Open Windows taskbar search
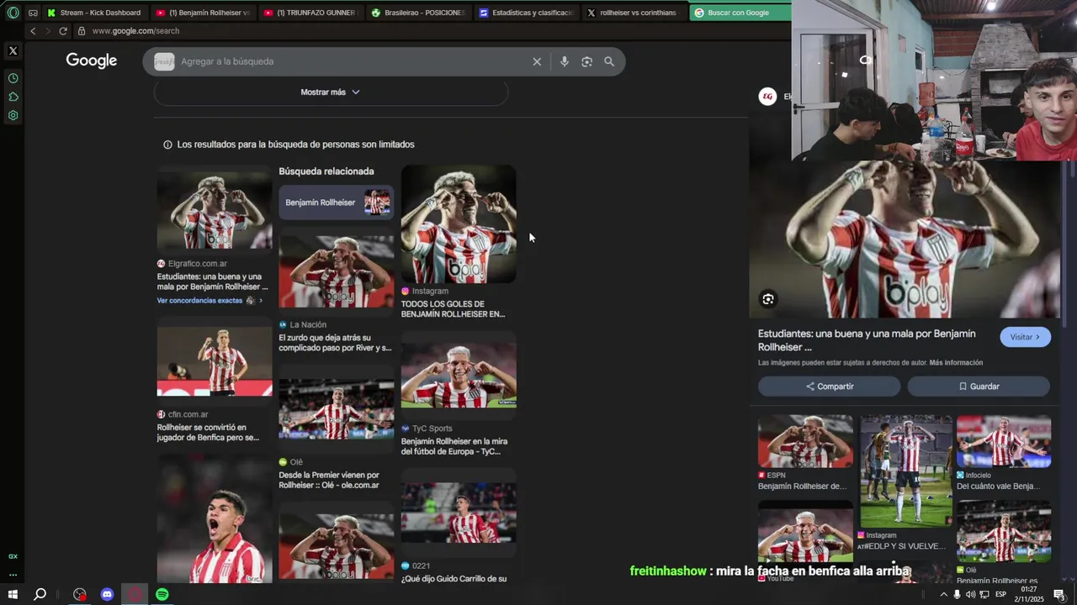The width and height of the screenshot is (1077, 605). click(40, 595)
